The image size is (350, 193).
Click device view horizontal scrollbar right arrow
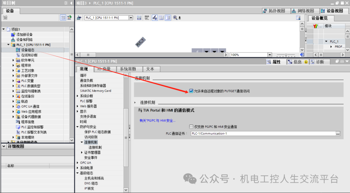click(x=226, y=55)
